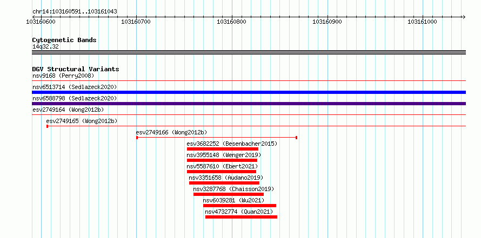Open variant esv2749166 (Wong2012b) label
The height and width of the screenshot is (238, 481).
click(171, 132)
